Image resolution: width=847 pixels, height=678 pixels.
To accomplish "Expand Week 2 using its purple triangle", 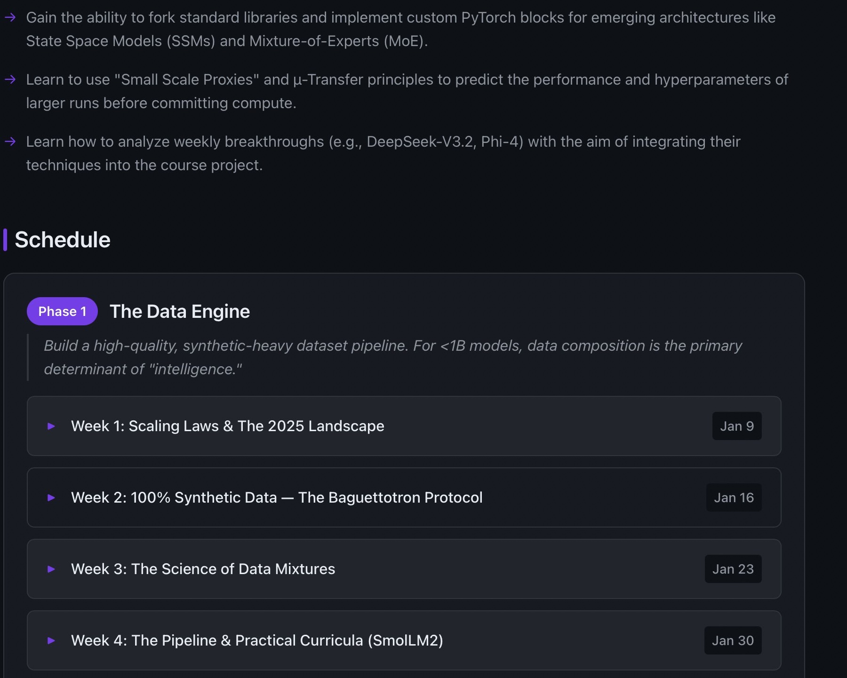I will pyautogui.click(x=51, y=497).
